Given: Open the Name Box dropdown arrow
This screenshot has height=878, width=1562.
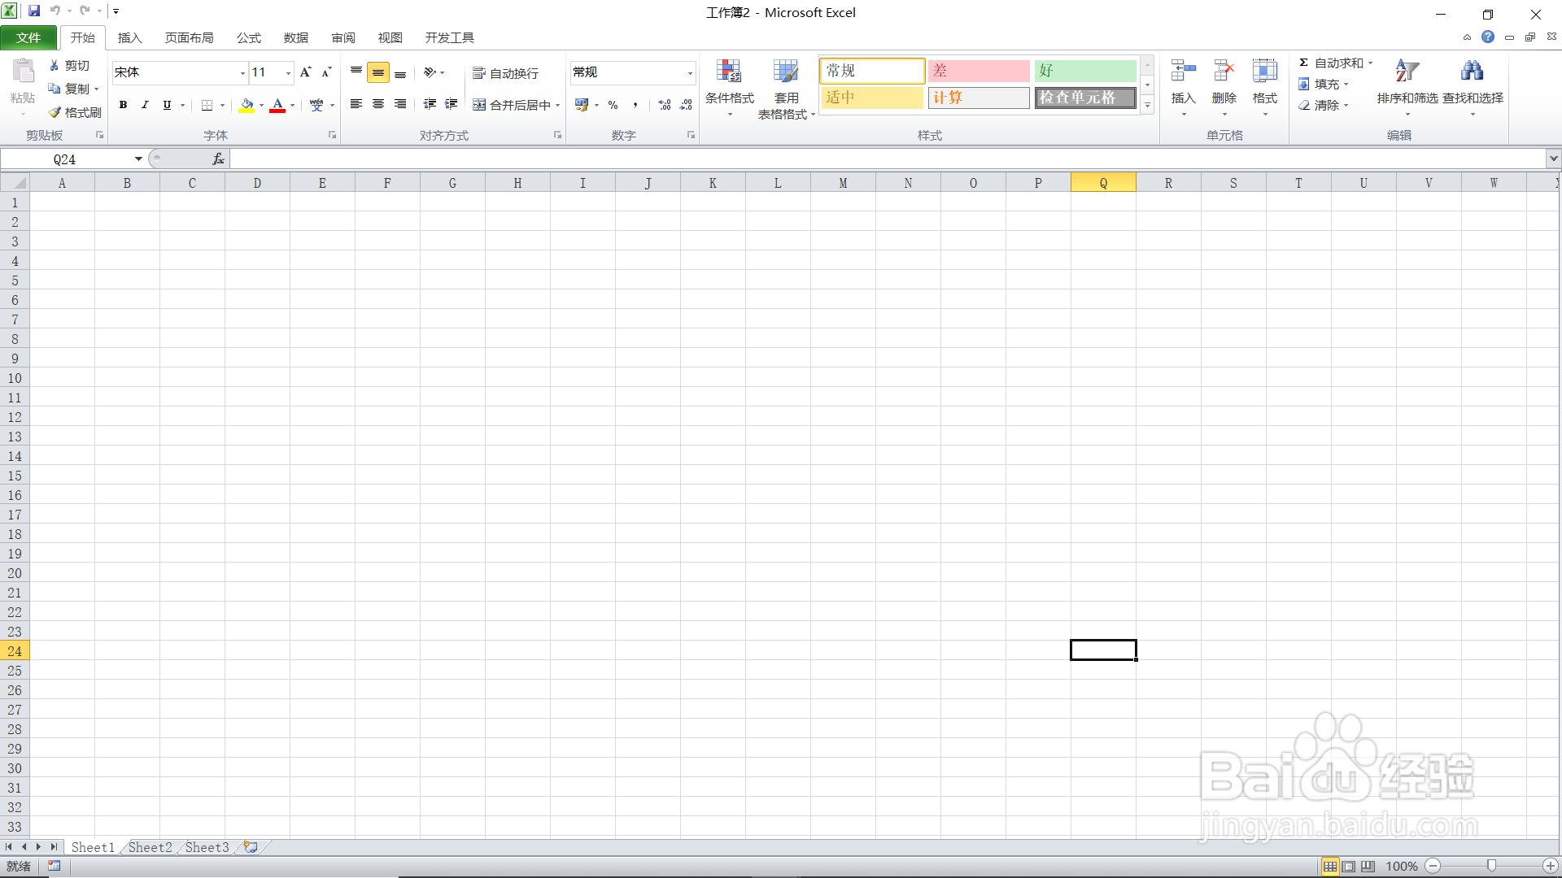Looking at the screenshot, I should point(138,159).
